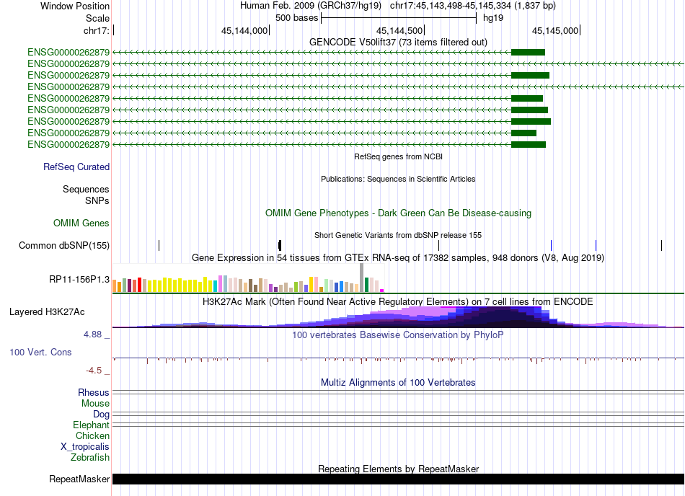685x496 pixels.
Task: Select the chr17: ruler label
Action: (x=96, y=30)
